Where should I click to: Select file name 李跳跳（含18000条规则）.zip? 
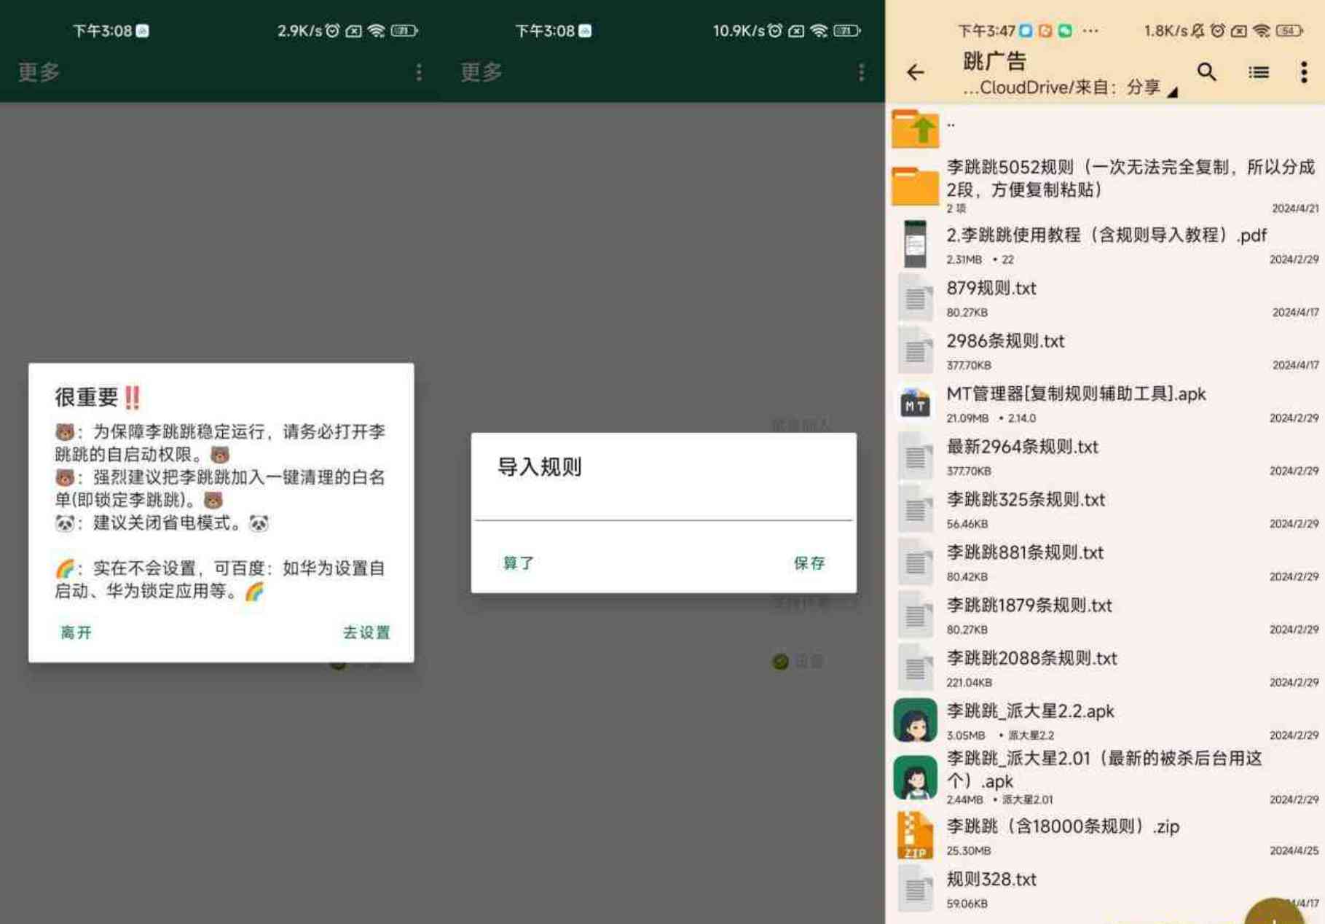[1063, 827]
